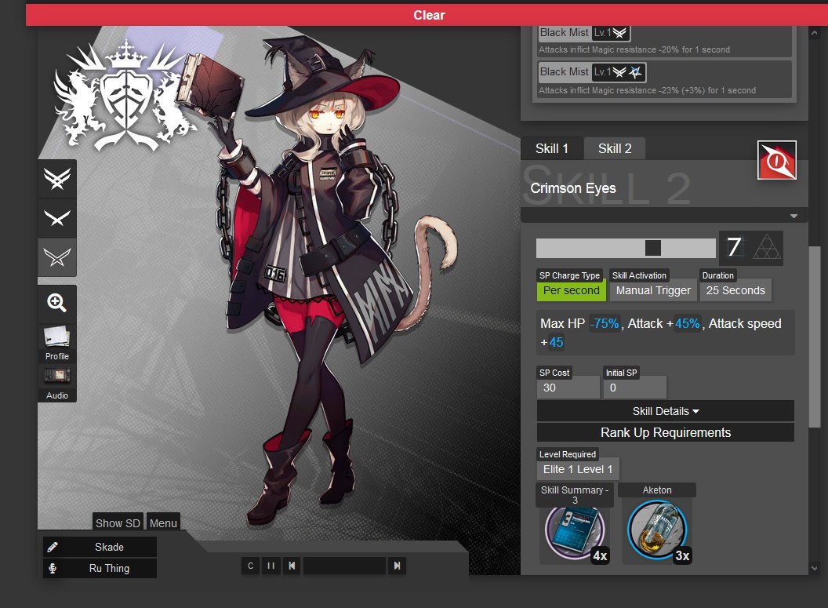Screen dimensions: 828x608
Task: Expand the skill description arrow
Action: 793,216
